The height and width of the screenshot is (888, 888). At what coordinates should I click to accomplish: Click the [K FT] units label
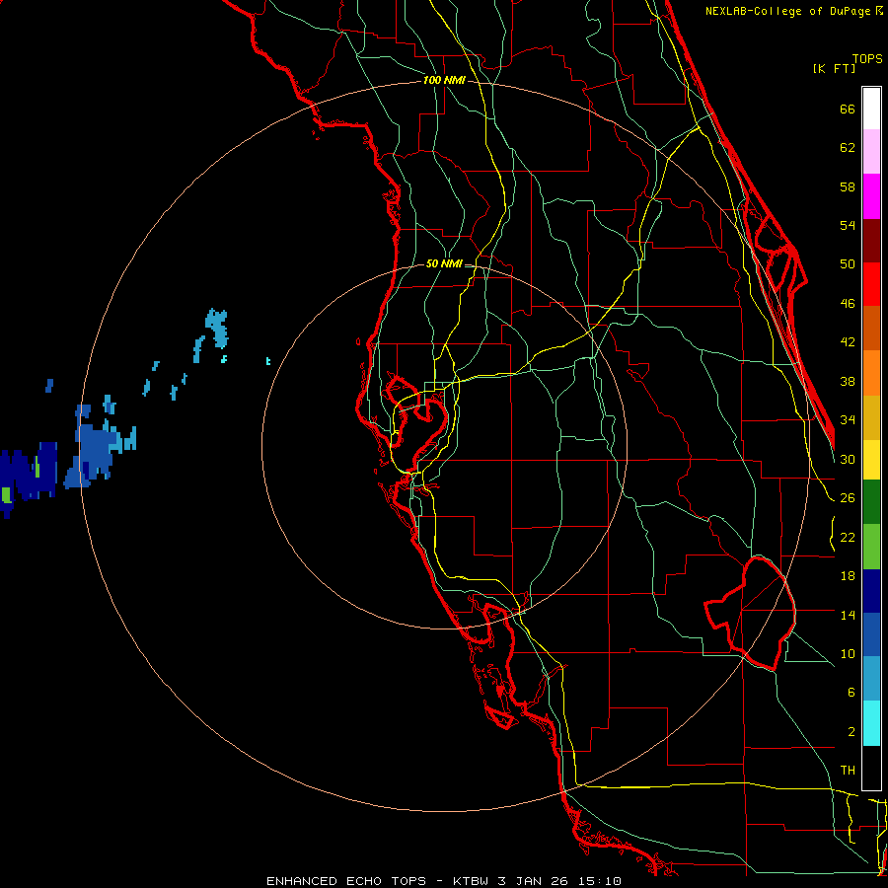834,68
